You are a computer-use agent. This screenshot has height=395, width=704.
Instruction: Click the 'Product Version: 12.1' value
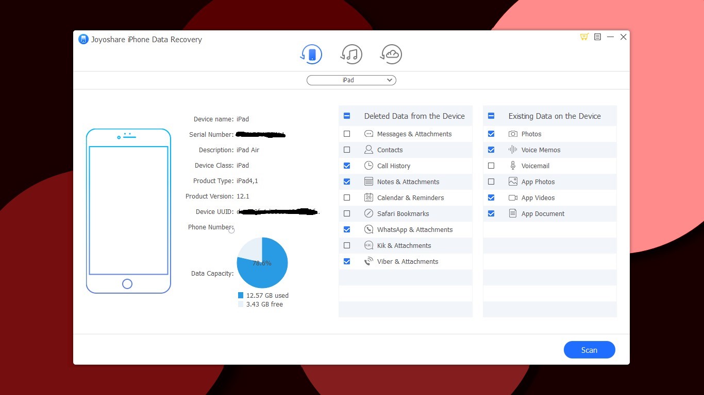click(x=243, y=196)
